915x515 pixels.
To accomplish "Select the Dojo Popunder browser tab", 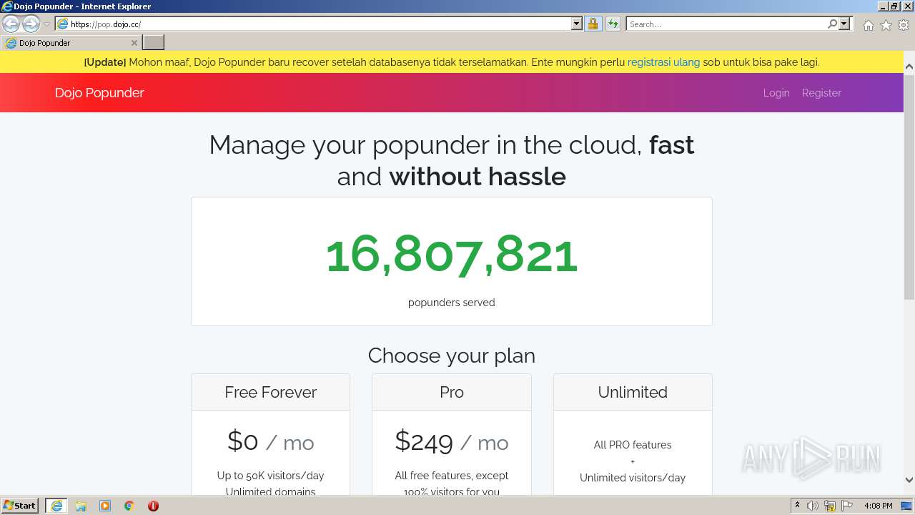I will pos(70,43).
